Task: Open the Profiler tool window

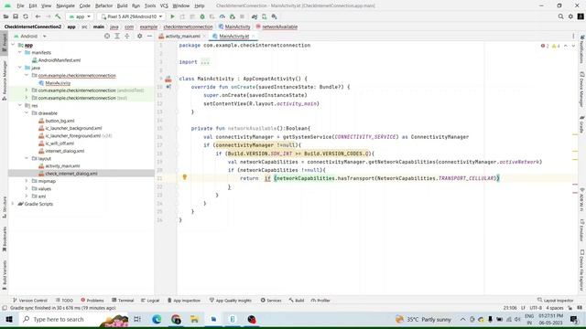Action: point(320,301)
